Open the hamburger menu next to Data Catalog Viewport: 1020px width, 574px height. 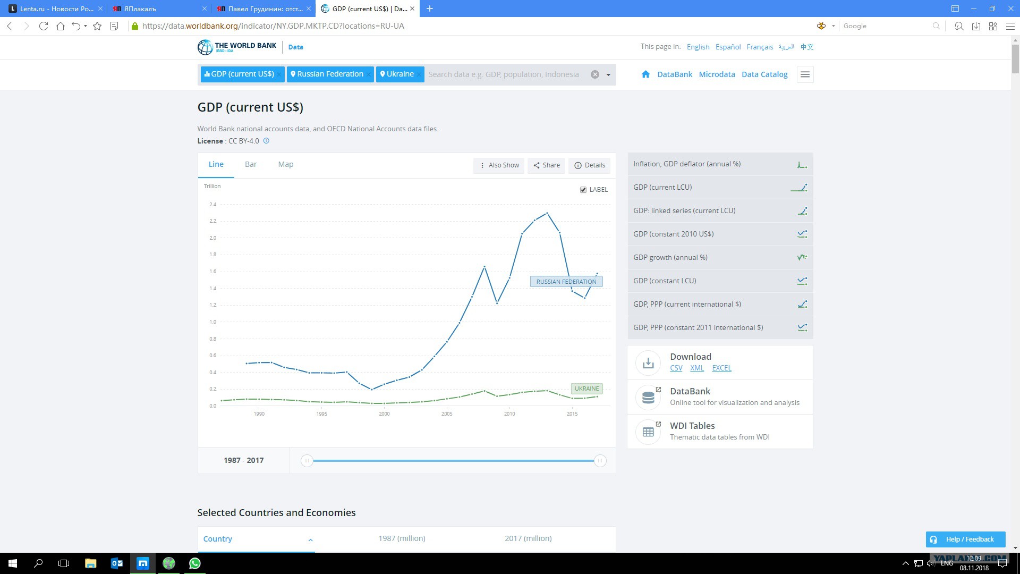805,74
